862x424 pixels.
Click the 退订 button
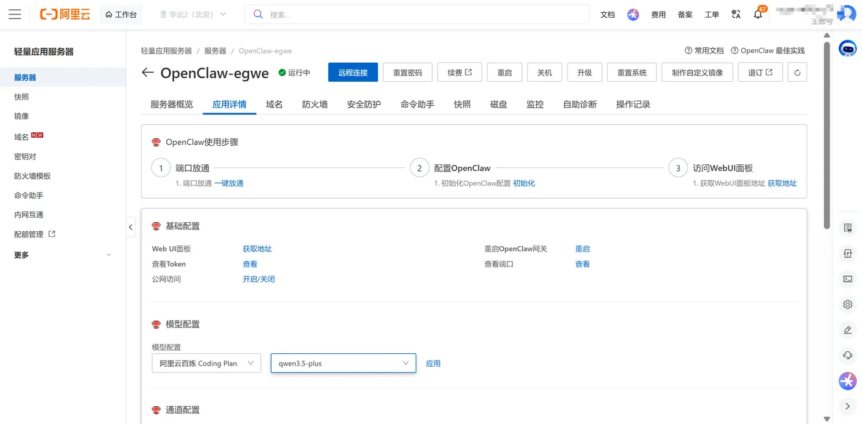pos(760,73)
